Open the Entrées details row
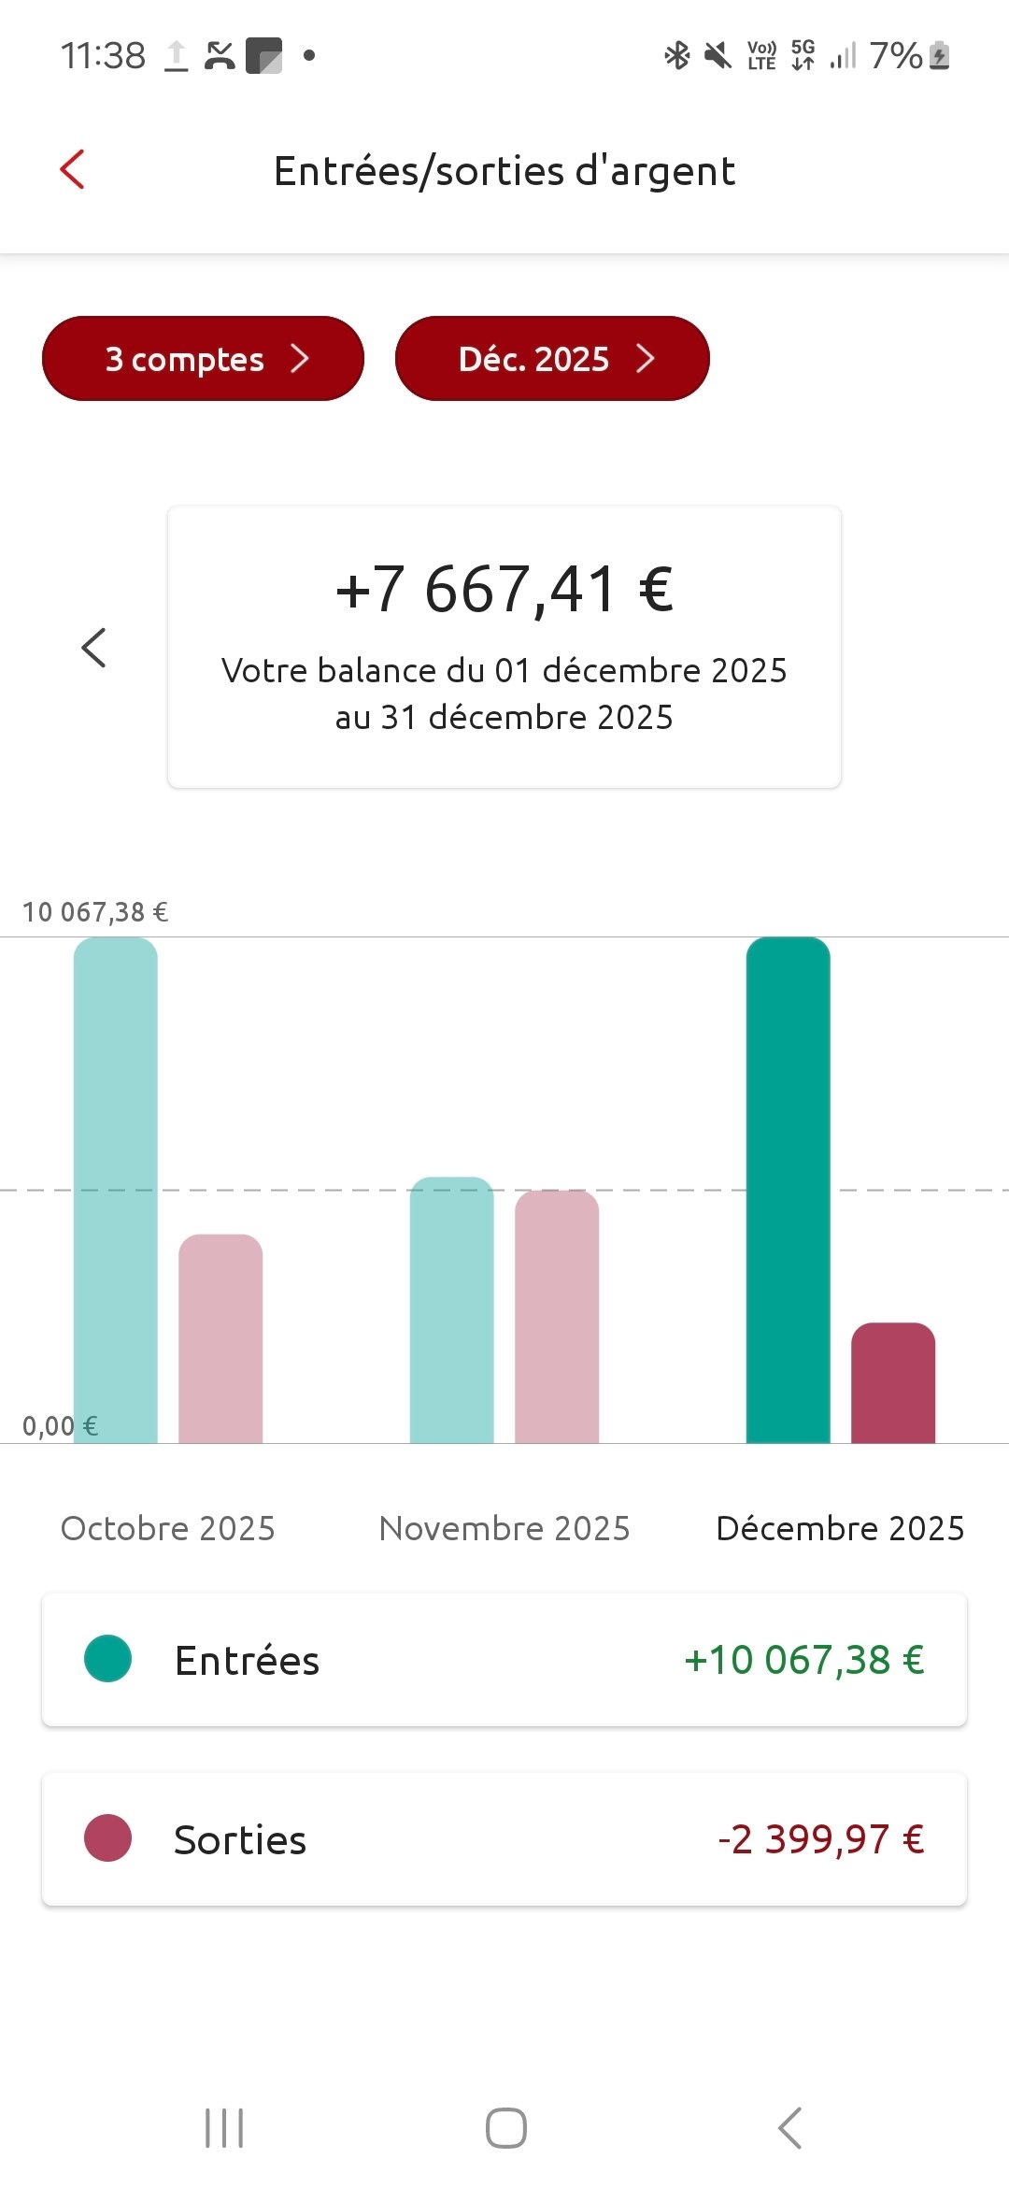This screenshot has height=2187, width=1009. 504,1660
